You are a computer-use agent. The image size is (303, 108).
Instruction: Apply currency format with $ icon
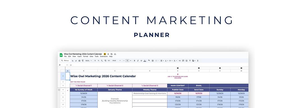[x=95, y=60]
